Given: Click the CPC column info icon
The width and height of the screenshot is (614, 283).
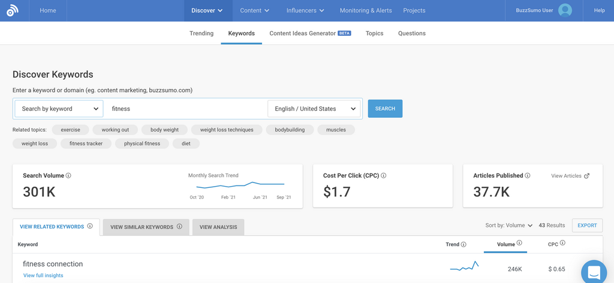Looking at the screenshot, I should coord(562,244).
